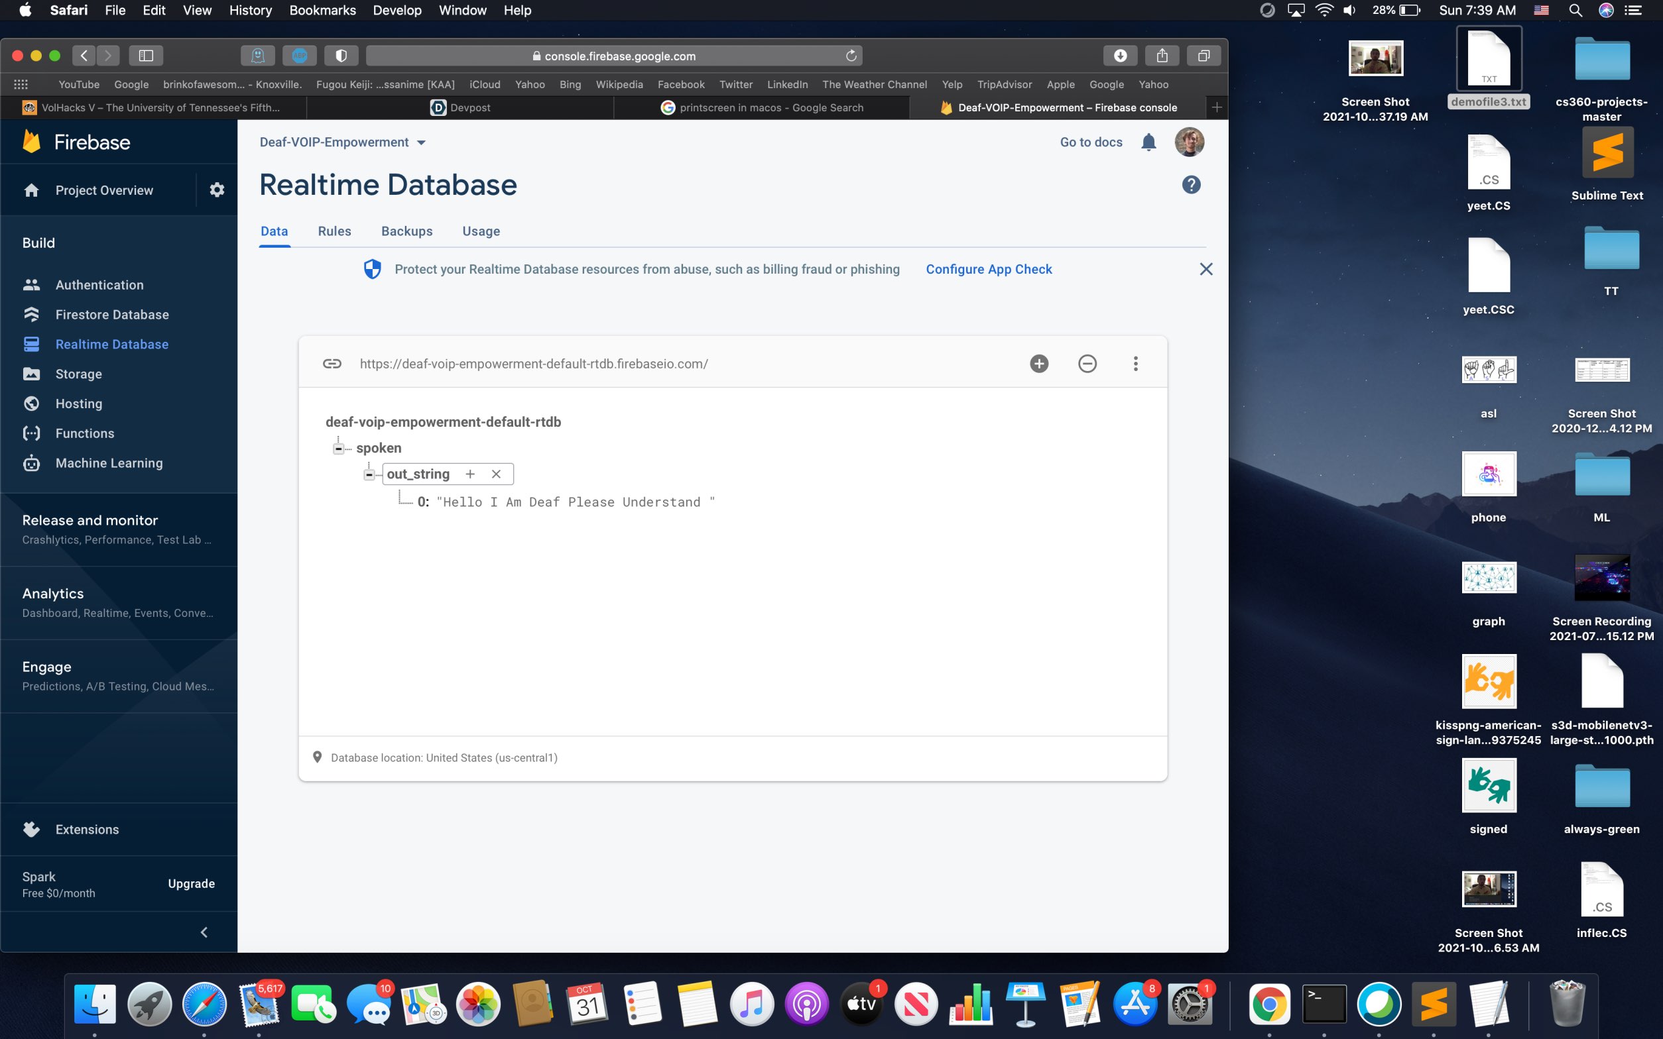Click the project settings gear icon
The width and height of the screenshot is (1663, 1039).
217,190
